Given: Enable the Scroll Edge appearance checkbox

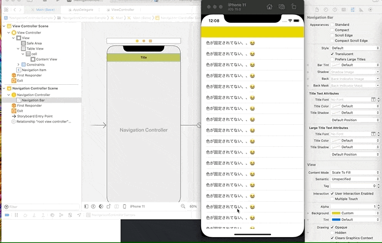Looking at the screenshot, I should coord(332,35).
